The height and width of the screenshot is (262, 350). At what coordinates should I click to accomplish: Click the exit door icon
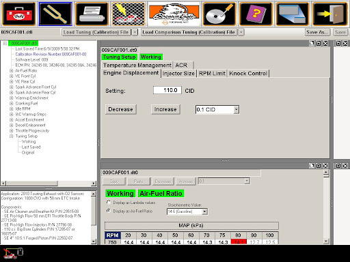329,14
